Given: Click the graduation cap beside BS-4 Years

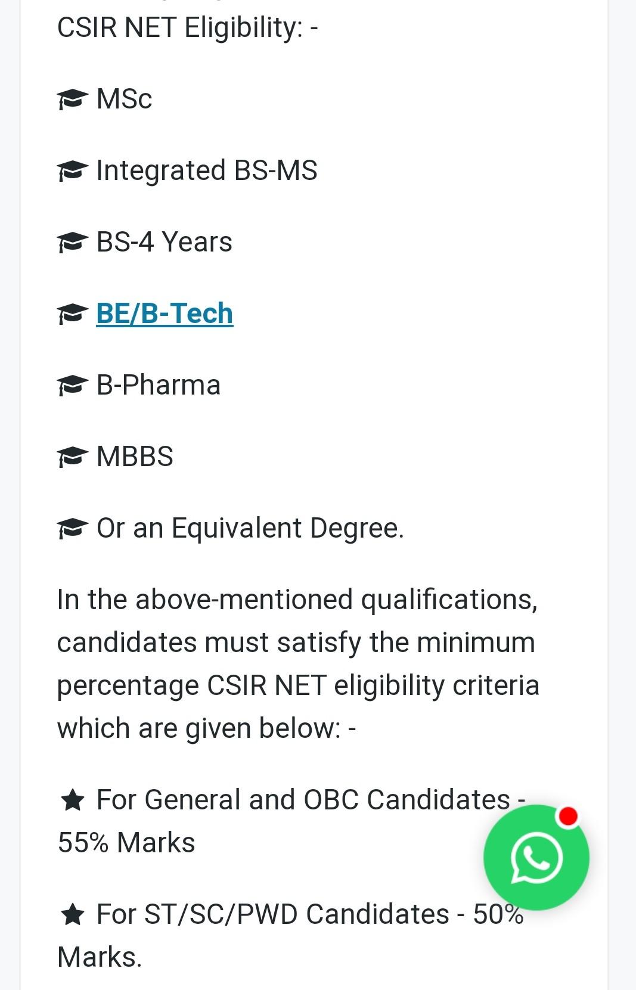Looking at the screenshot, I should click(x=73, y=243).
